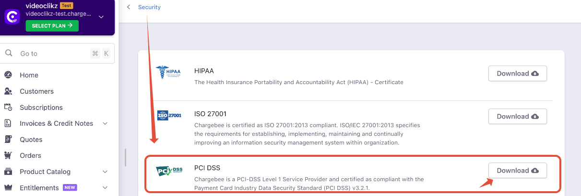Screen dimensions: 581x196
Task: Click the PCI DSS Level 1 description
Action: tap(309, 184)
